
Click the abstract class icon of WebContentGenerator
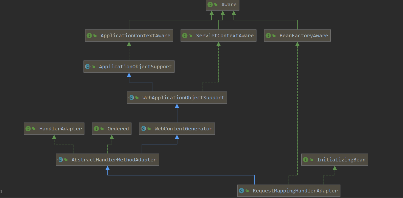pos(143,129)
